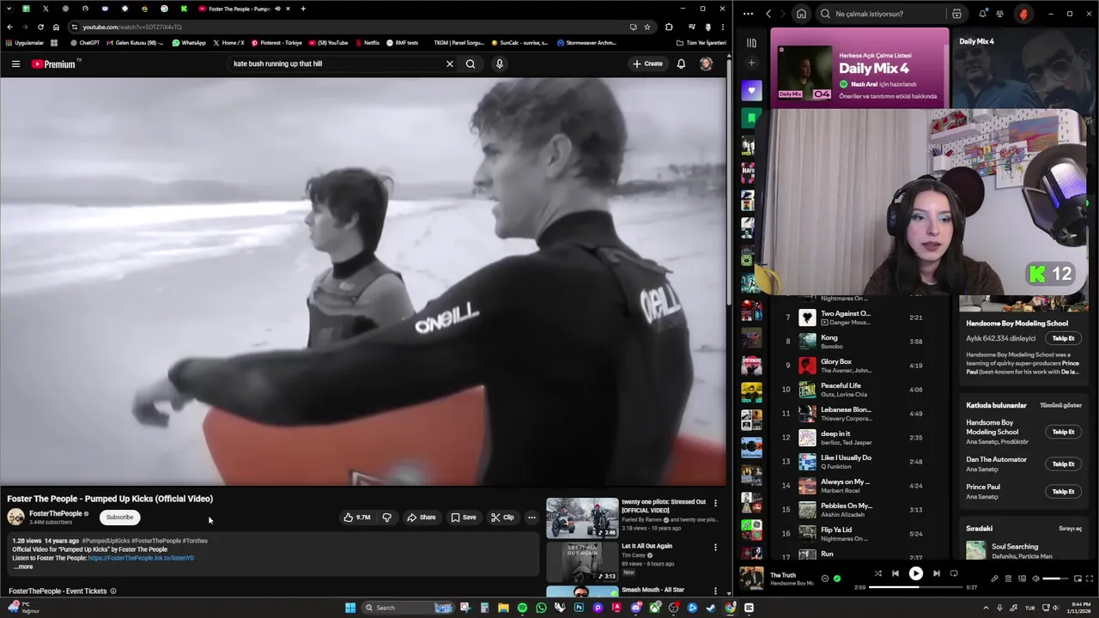Open the Spotify queue view
Viewport: 1099px width, 618px height.
(1009, 579)
